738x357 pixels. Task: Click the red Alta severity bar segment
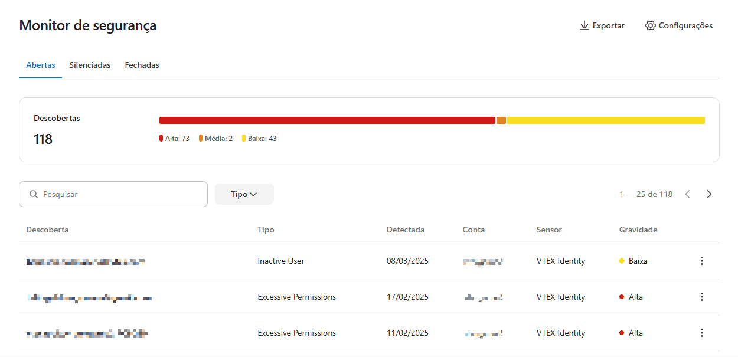[x=327, y=120]
